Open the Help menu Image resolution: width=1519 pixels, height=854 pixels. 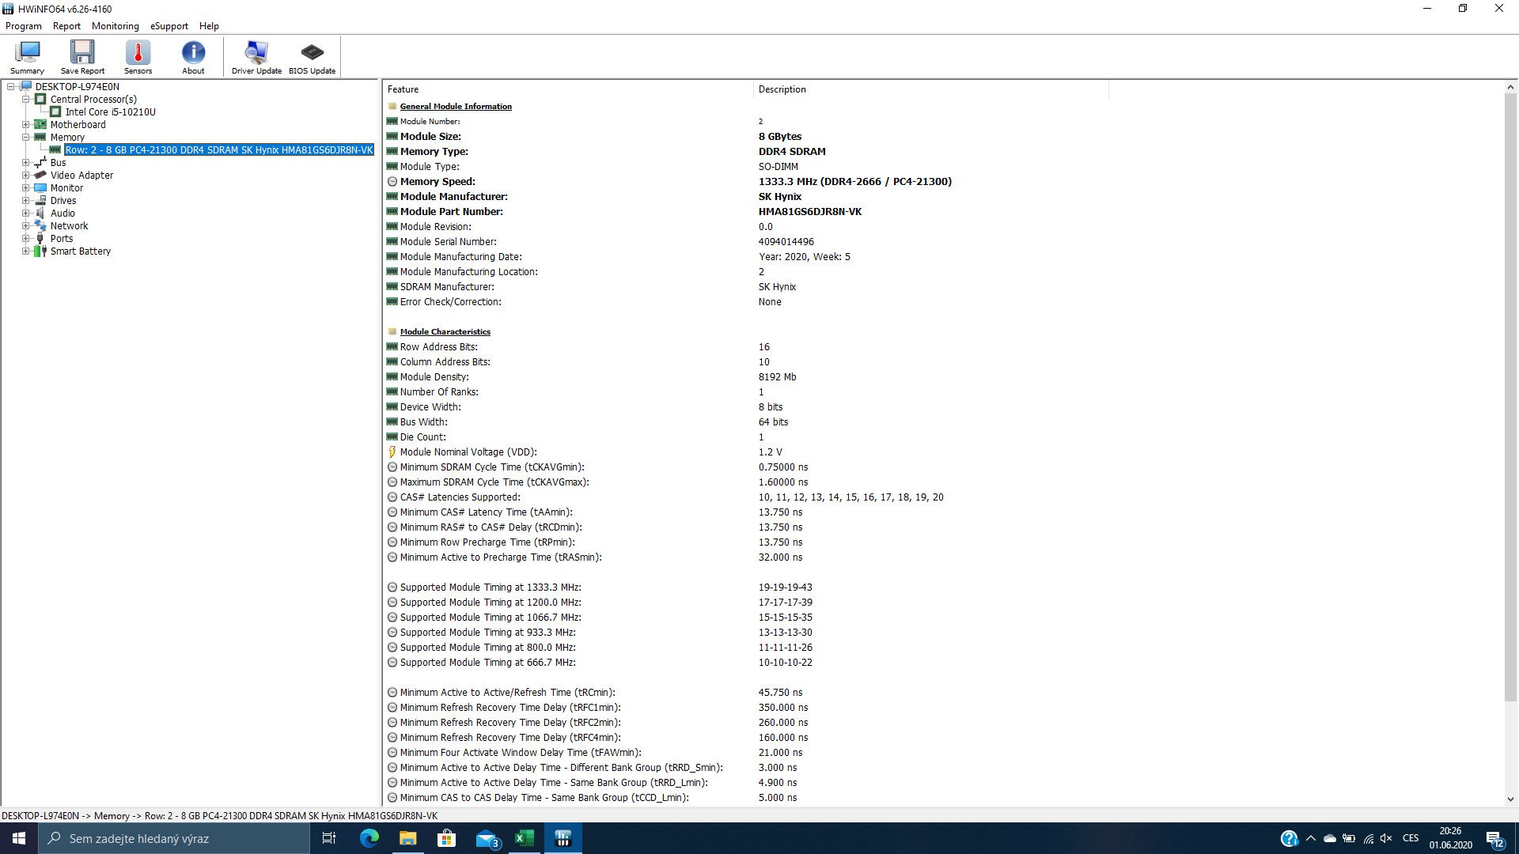coord(209,26)
